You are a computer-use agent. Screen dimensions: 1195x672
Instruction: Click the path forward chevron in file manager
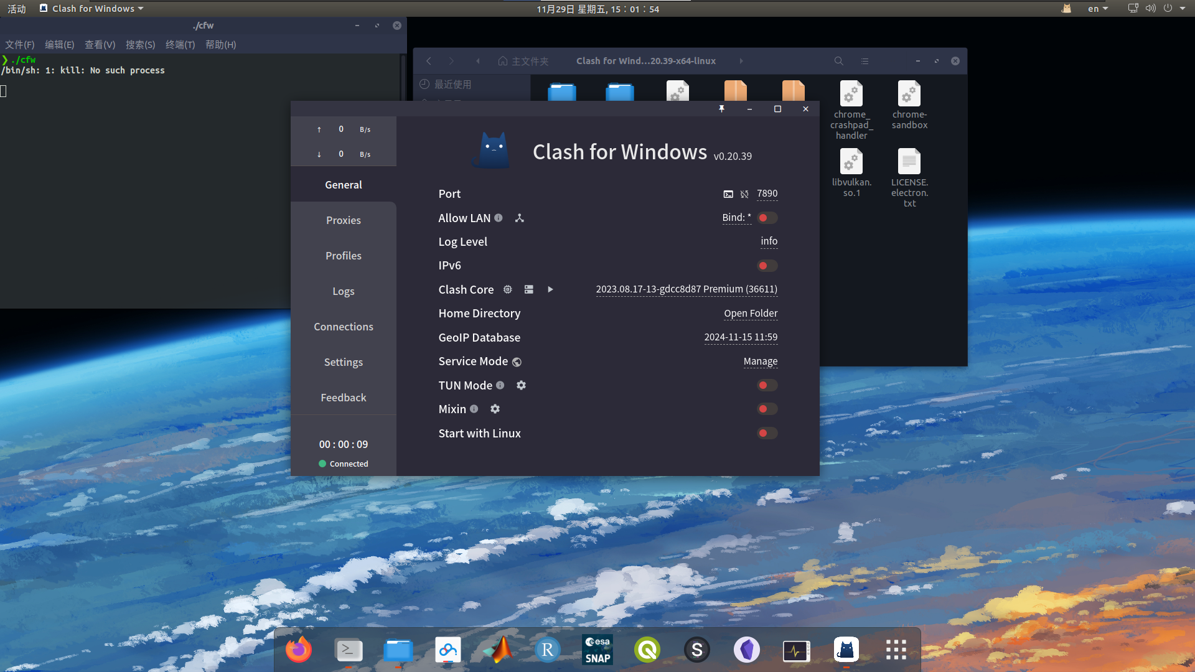741,61
